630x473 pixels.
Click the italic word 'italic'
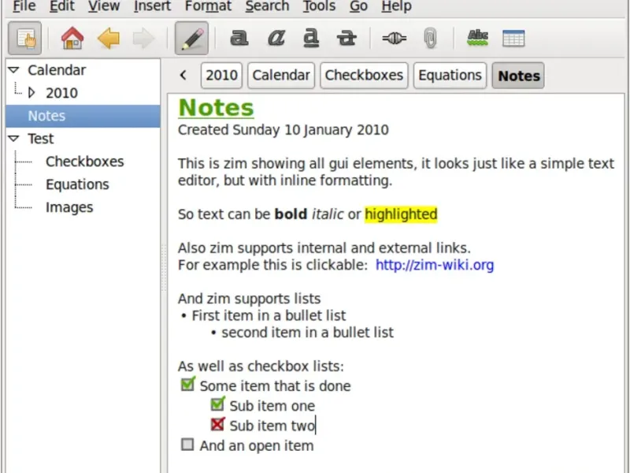tap(328, 214)
